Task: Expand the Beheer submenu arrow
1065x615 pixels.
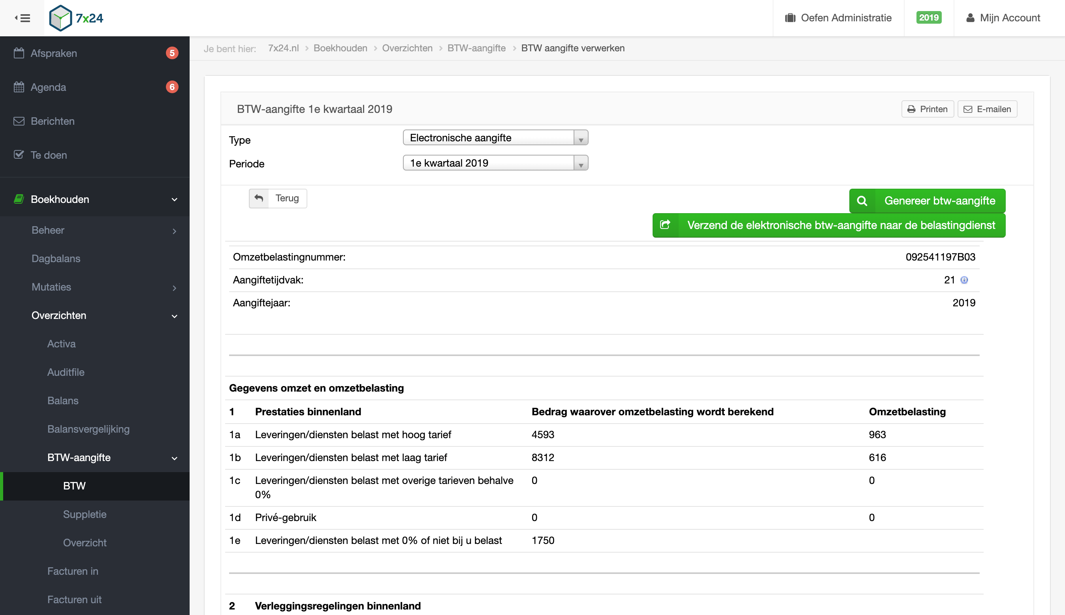Action: [175, 231]
